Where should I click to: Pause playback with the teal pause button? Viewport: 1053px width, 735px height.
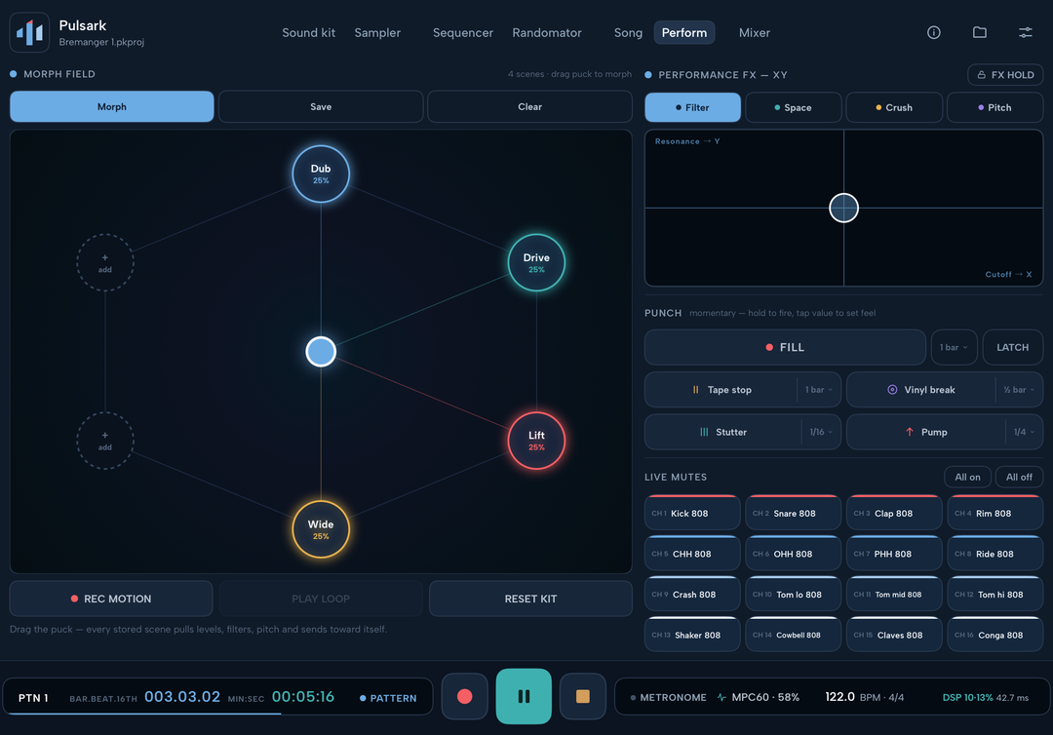(524, 697)
